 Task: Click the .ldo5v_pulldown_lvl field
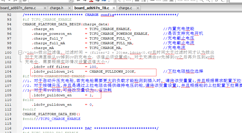click(x=53, y=72)
